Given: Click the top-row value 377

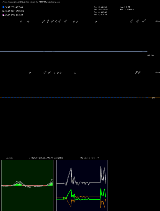Looking at the screenshot, I should pos(132,21).
